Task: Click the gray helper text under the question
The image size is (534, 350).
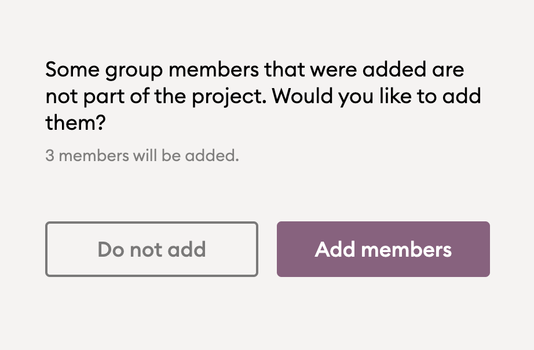Action: click(x=142, y=156)
